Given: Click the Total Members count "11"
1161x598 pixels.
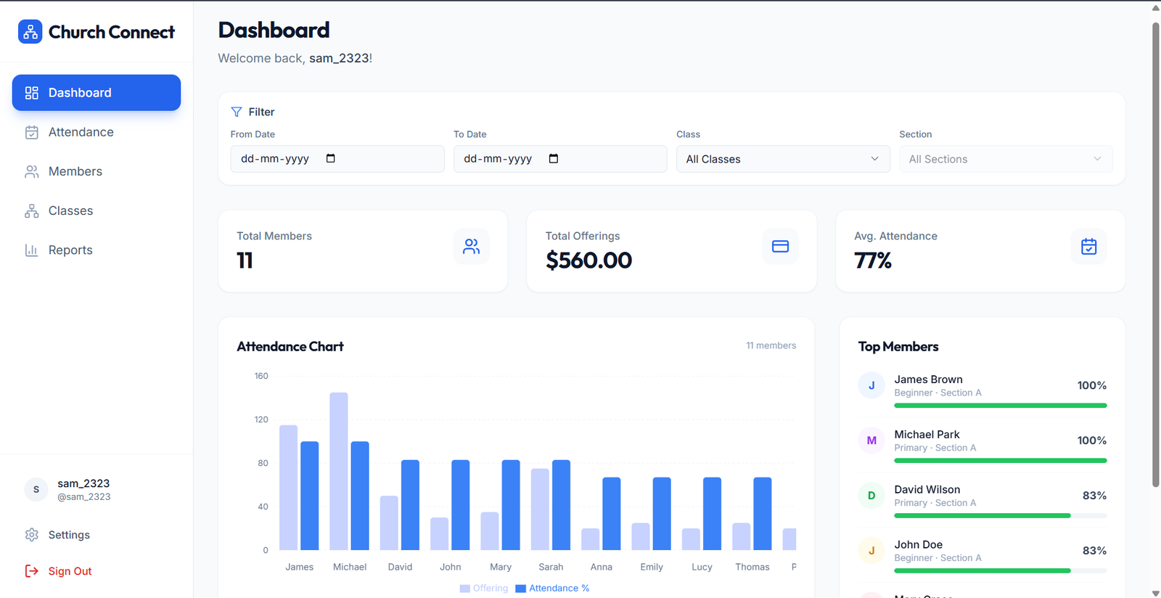Looking at the screenshot, I should coord(245,260).
